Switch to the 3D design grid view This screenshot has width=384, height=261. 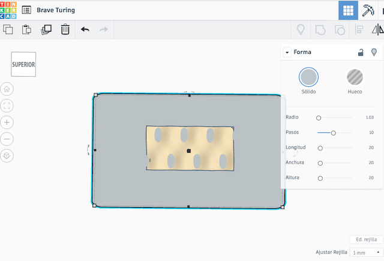click(348, 10)
